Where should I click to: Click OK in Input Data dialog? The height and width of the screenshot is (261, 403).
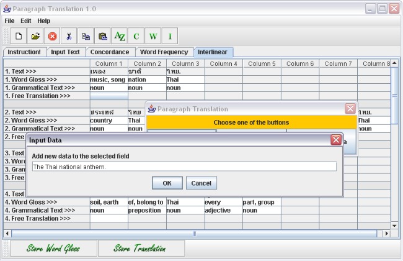[x=167, y=183]
